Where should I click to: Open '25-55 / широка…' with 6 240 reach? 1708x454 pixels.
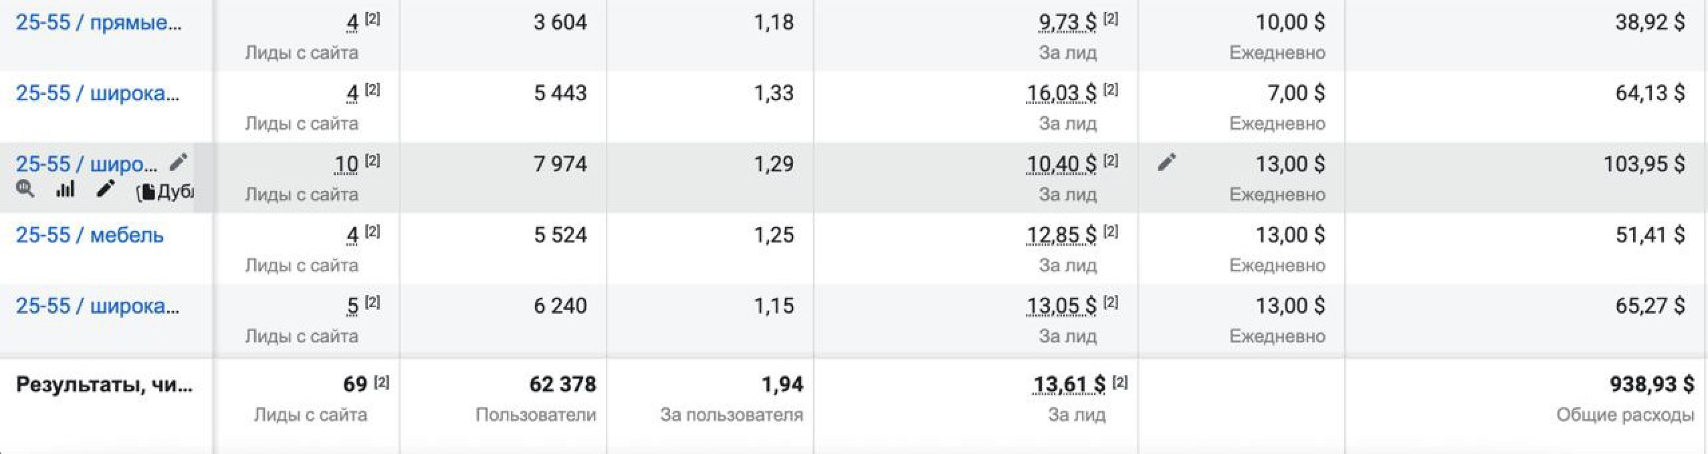point(98,306)
